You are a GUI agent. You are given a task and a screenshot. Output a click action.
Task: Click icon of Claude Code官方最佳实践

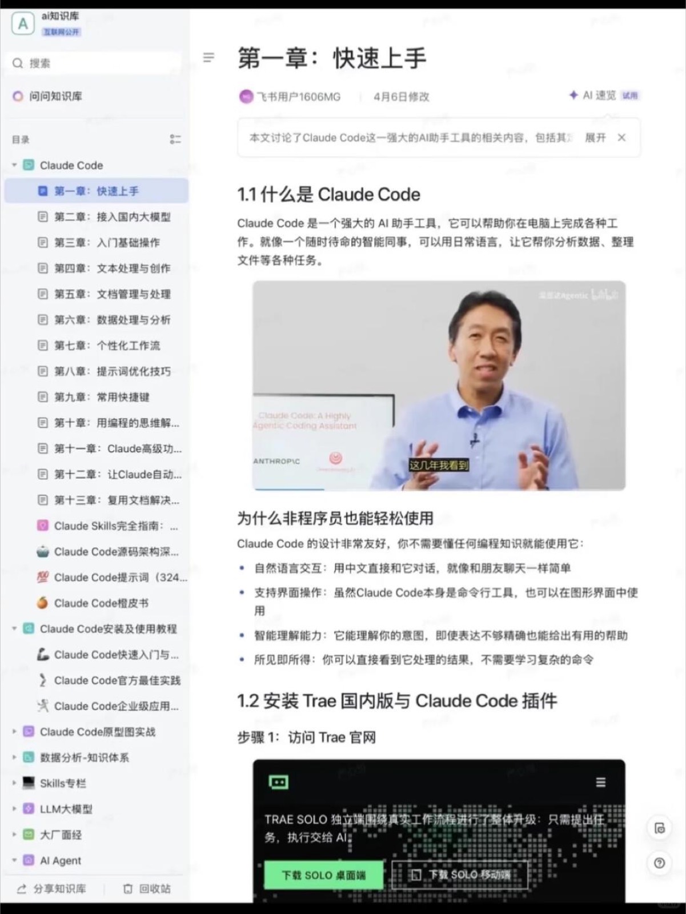pyautogui.click(x=43, y=680)
